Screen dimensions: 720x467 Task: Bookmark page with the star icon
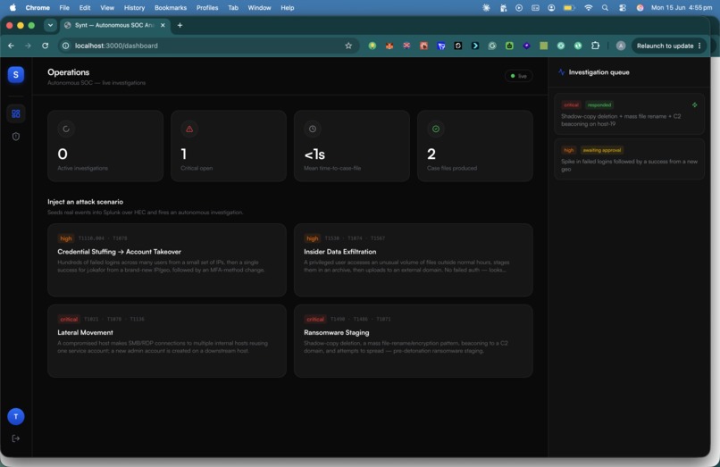[x=348, y=46]
